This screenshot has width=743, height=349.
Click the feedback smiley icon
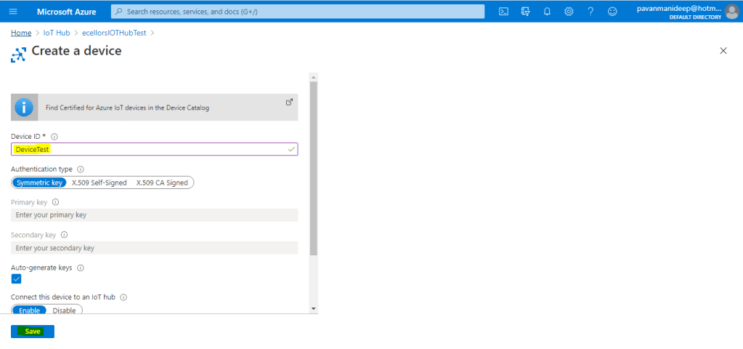click(x=612, y=12)
